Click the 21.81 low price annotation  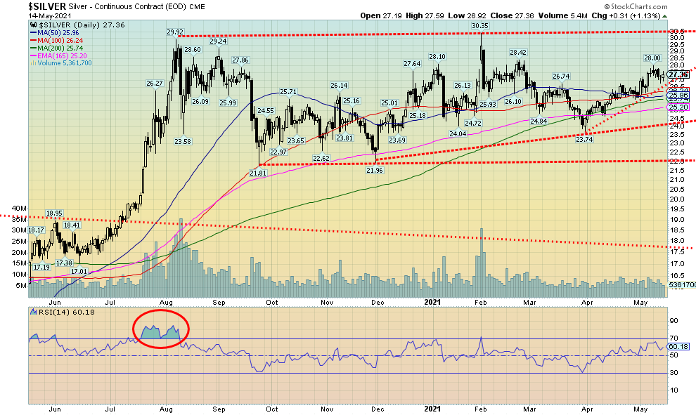[258, 172]
